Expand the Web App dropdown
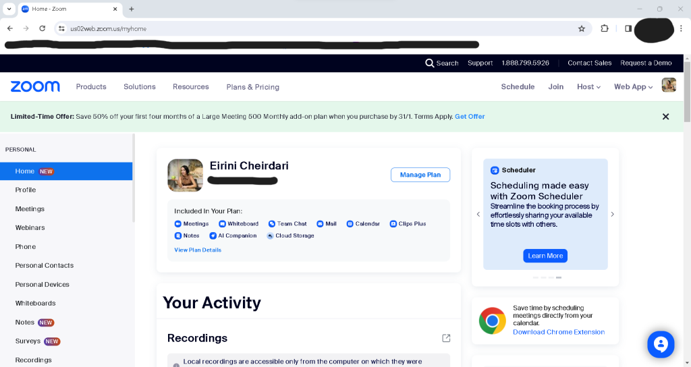 633,87
